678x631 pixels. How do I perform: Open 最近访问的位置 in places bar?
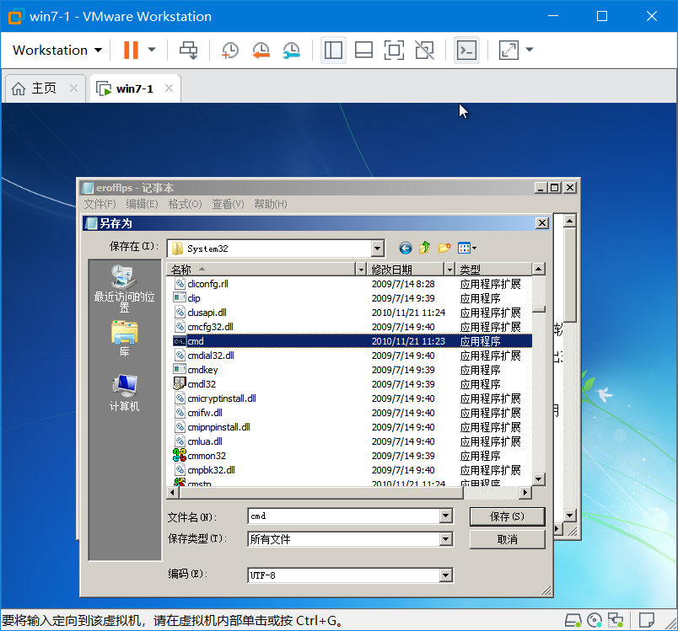click(124, 288)
